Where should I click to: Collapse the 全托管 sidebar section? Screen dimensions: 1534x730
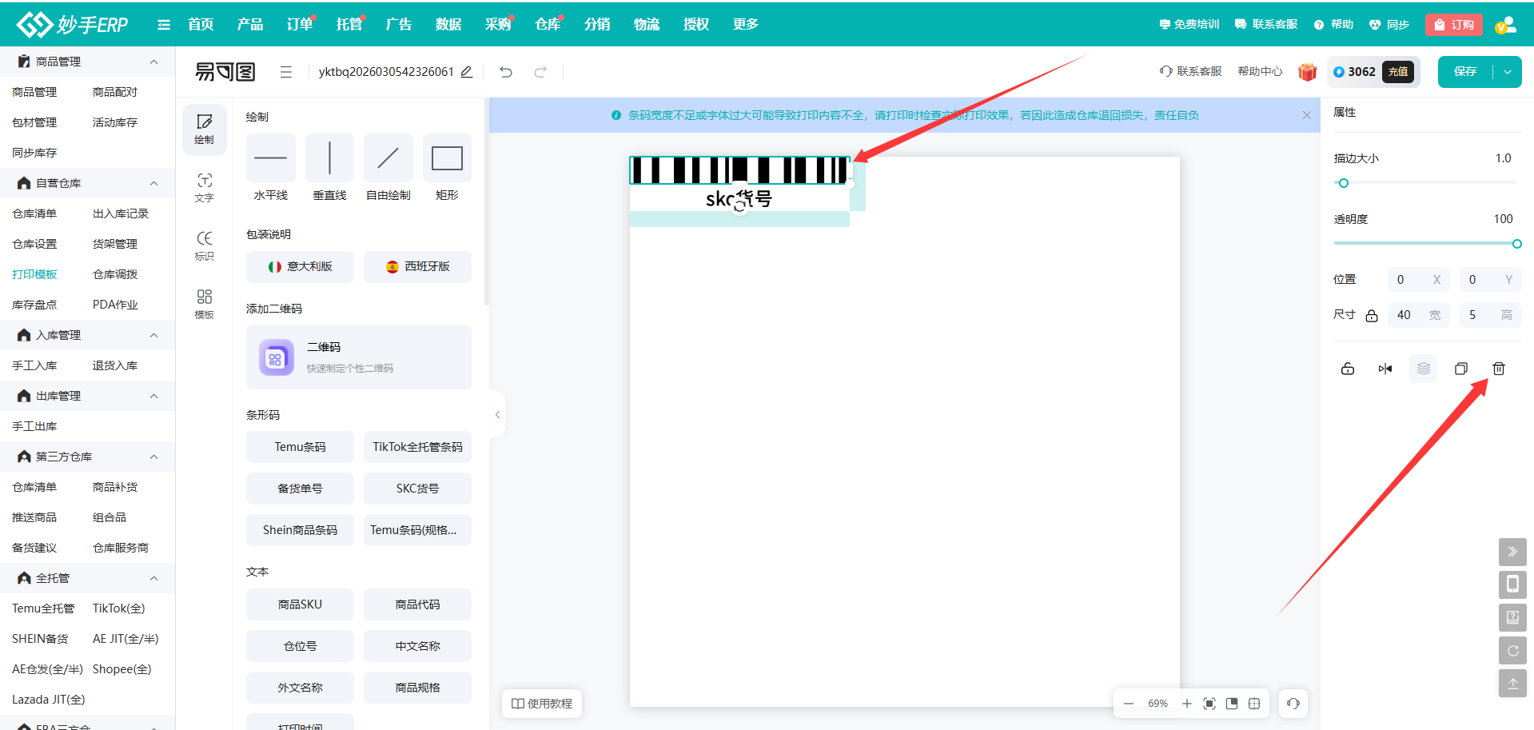[x=154, y=578]
